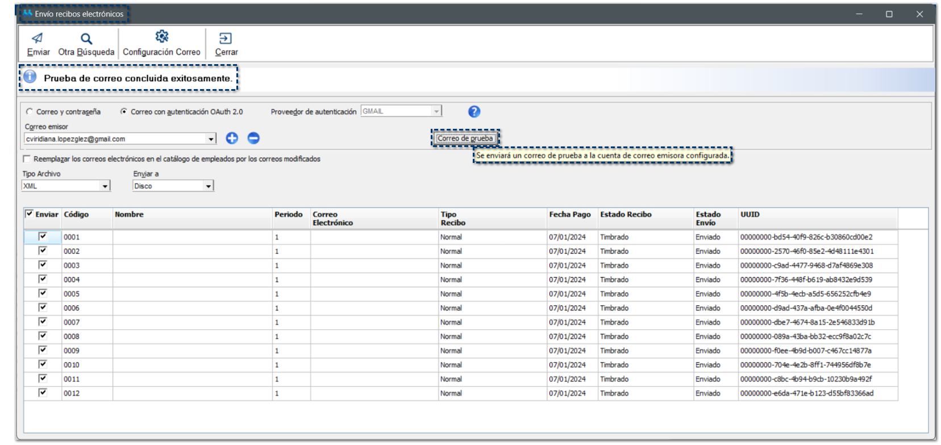Open Otra Búsqueda magnifier tool
This screenshot has width=941, height=445.
click(x=86, y=39)
